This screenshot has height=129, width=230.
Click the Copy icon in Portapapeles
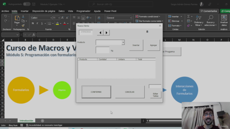23,21
